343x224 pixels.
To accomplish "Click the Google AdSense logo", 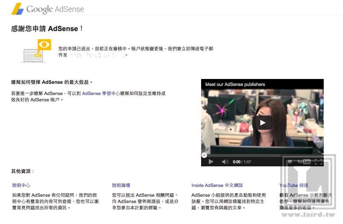I will [47, 9].
